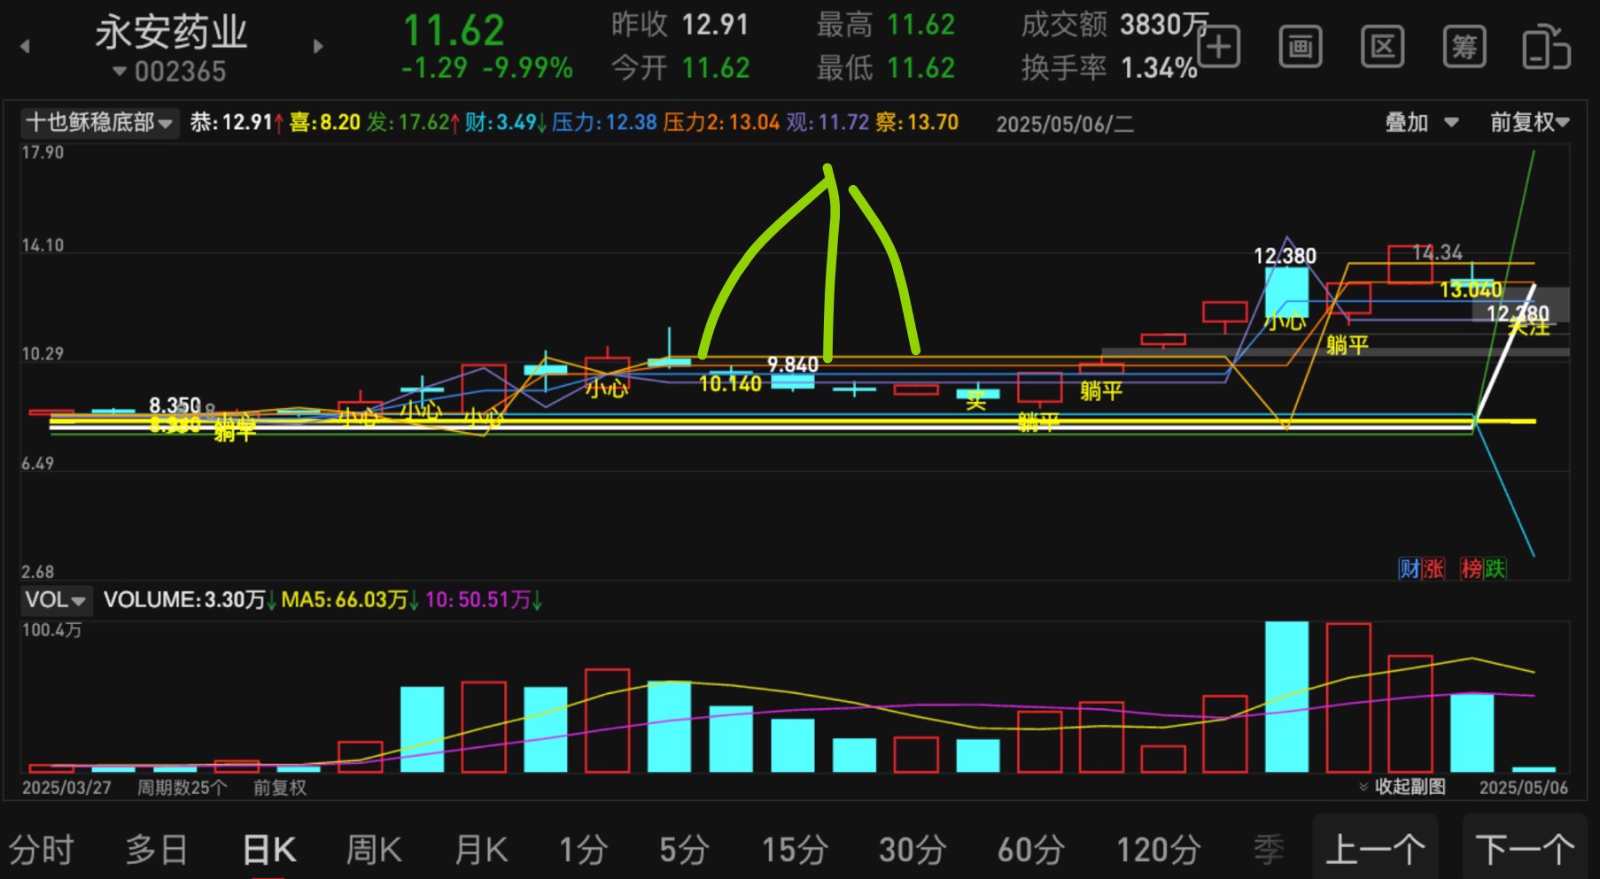Switch to 周K tab
Image resolution: width=1600 pixels, height=879 pixels.
coord(374,850)
